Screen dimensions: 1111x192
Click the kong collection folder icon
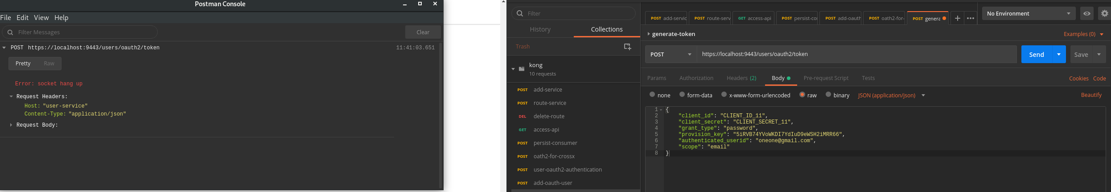(522, 69)
